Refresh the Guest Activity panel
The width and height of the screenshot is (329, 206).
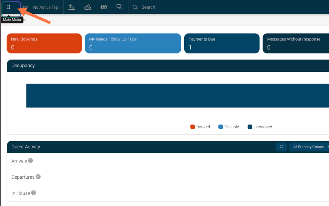coord(282,147)
